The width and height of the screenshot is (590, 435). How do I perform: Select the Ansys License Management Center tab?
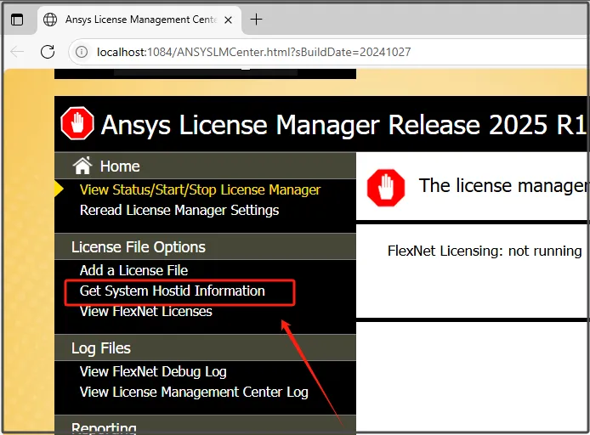pos(138,20)
